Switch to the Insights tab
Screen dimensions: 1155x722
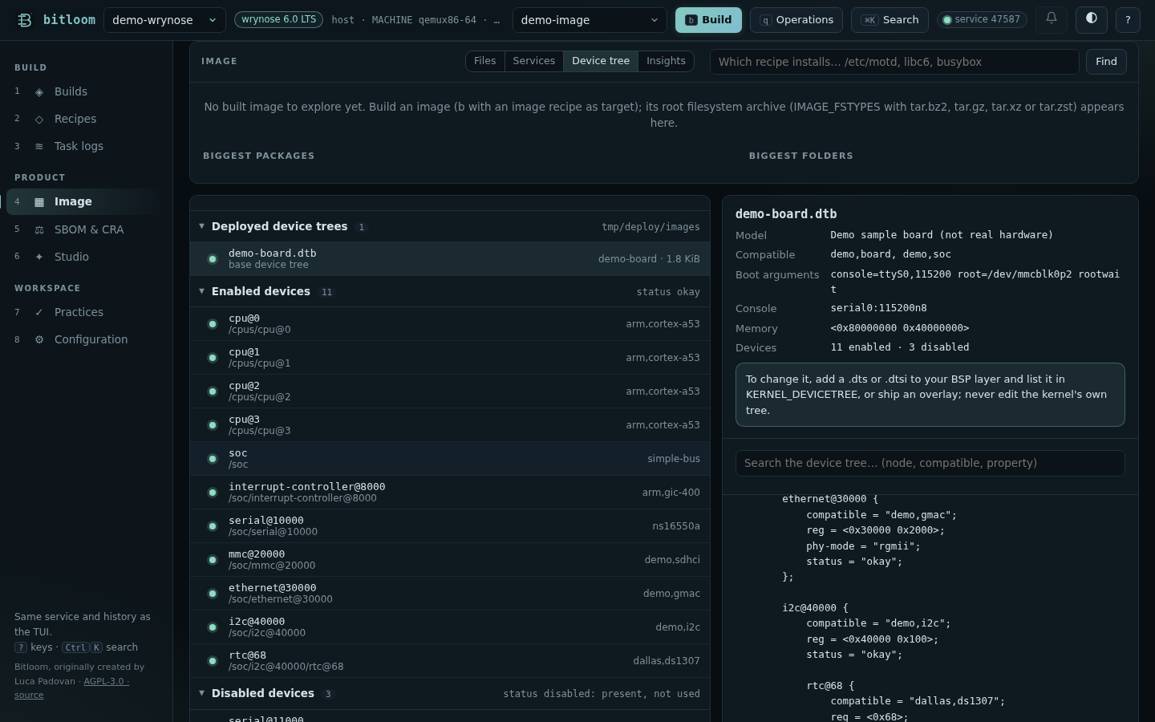pyautogui.click(x=666, y=61)
